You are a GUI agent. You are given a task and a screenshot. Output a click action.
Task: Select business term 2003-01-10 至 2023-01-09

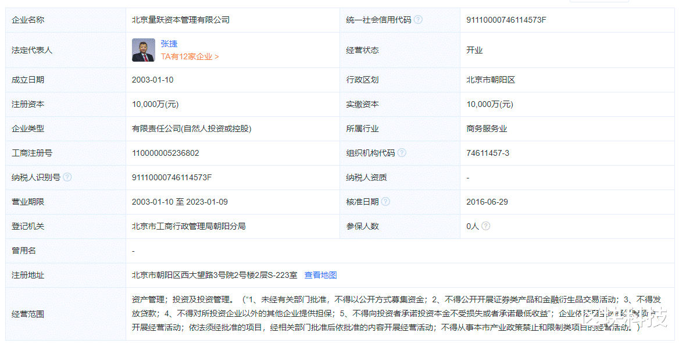point(180,202)
